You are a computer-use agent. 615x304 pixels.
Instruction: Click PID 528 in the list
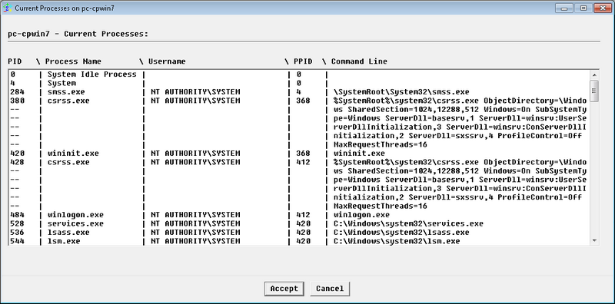17,223
